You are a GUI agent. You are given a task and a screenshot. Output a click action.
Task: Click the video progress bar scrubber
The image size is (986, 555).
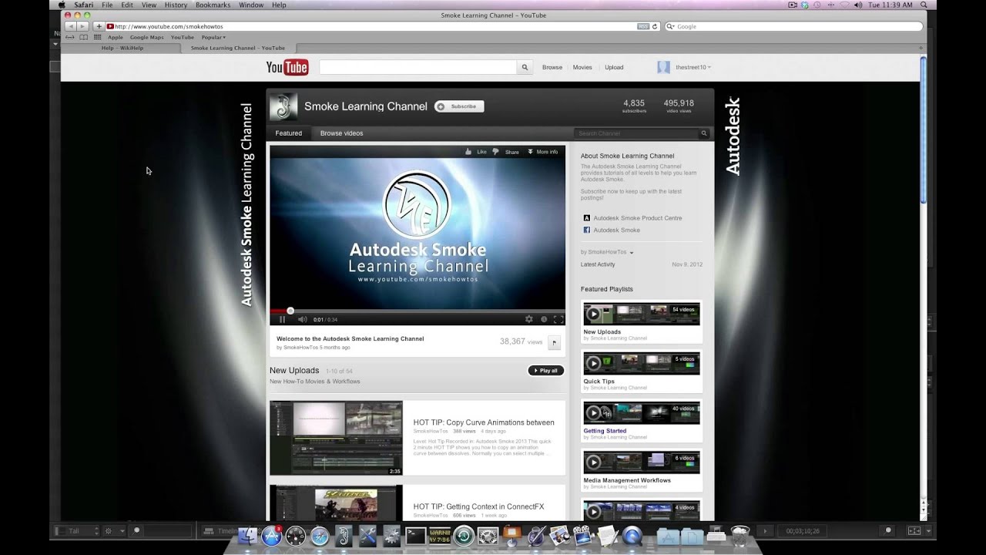click(x=290, y=311)
